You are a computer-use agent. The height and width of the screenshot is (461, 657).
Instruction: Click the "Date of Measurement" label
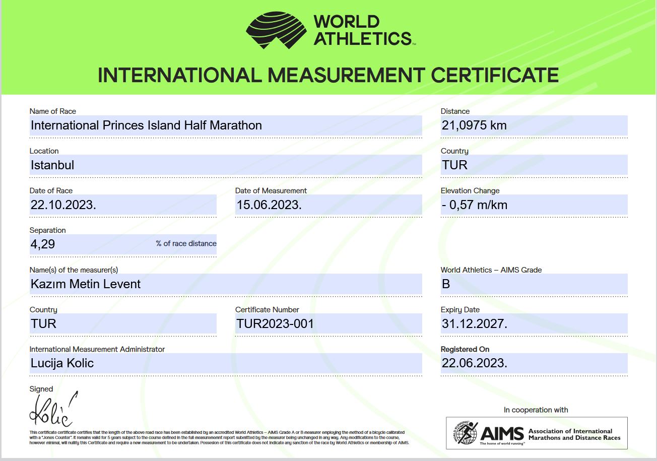(x=271, y=190)
